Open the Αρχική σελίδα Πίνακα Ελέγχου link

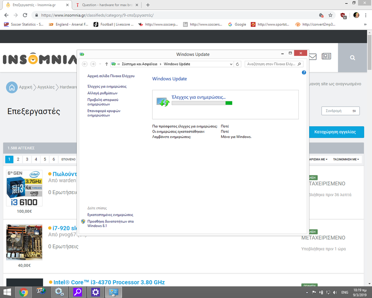[x=111, y=76]
